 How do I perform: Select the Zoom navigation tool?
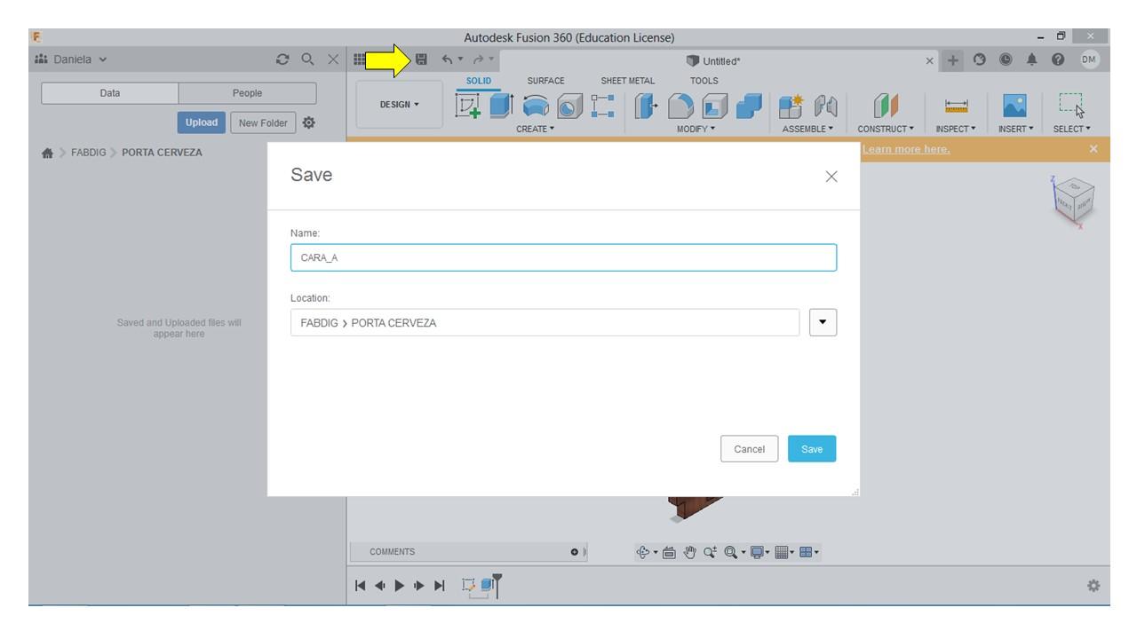coord(708,552)
